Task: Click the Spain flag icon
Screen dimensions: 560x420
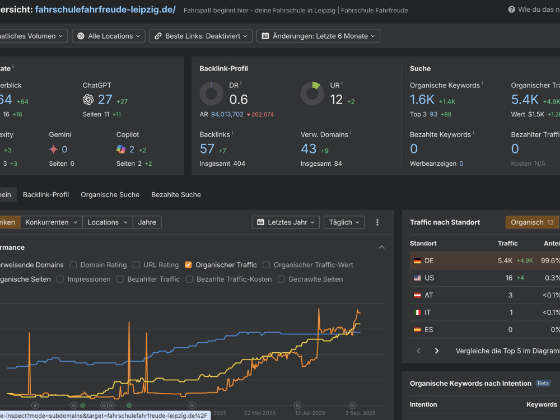Action: pos(417,330)
